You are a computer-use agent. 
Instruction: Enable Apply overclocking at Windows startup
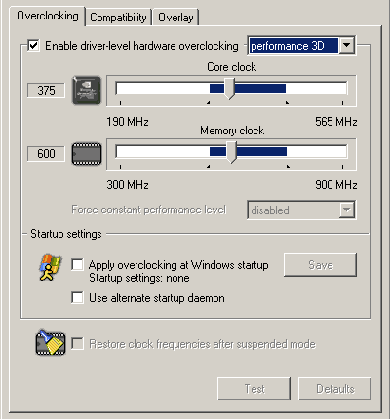click(77, 264)
